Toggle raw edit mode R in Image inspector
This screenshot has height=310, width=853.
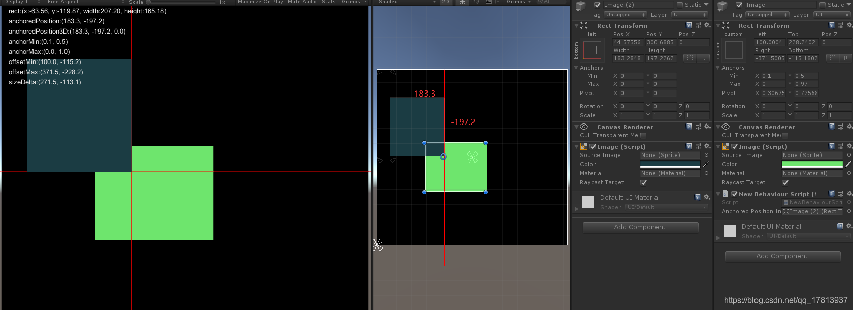(x=846, y=58)
